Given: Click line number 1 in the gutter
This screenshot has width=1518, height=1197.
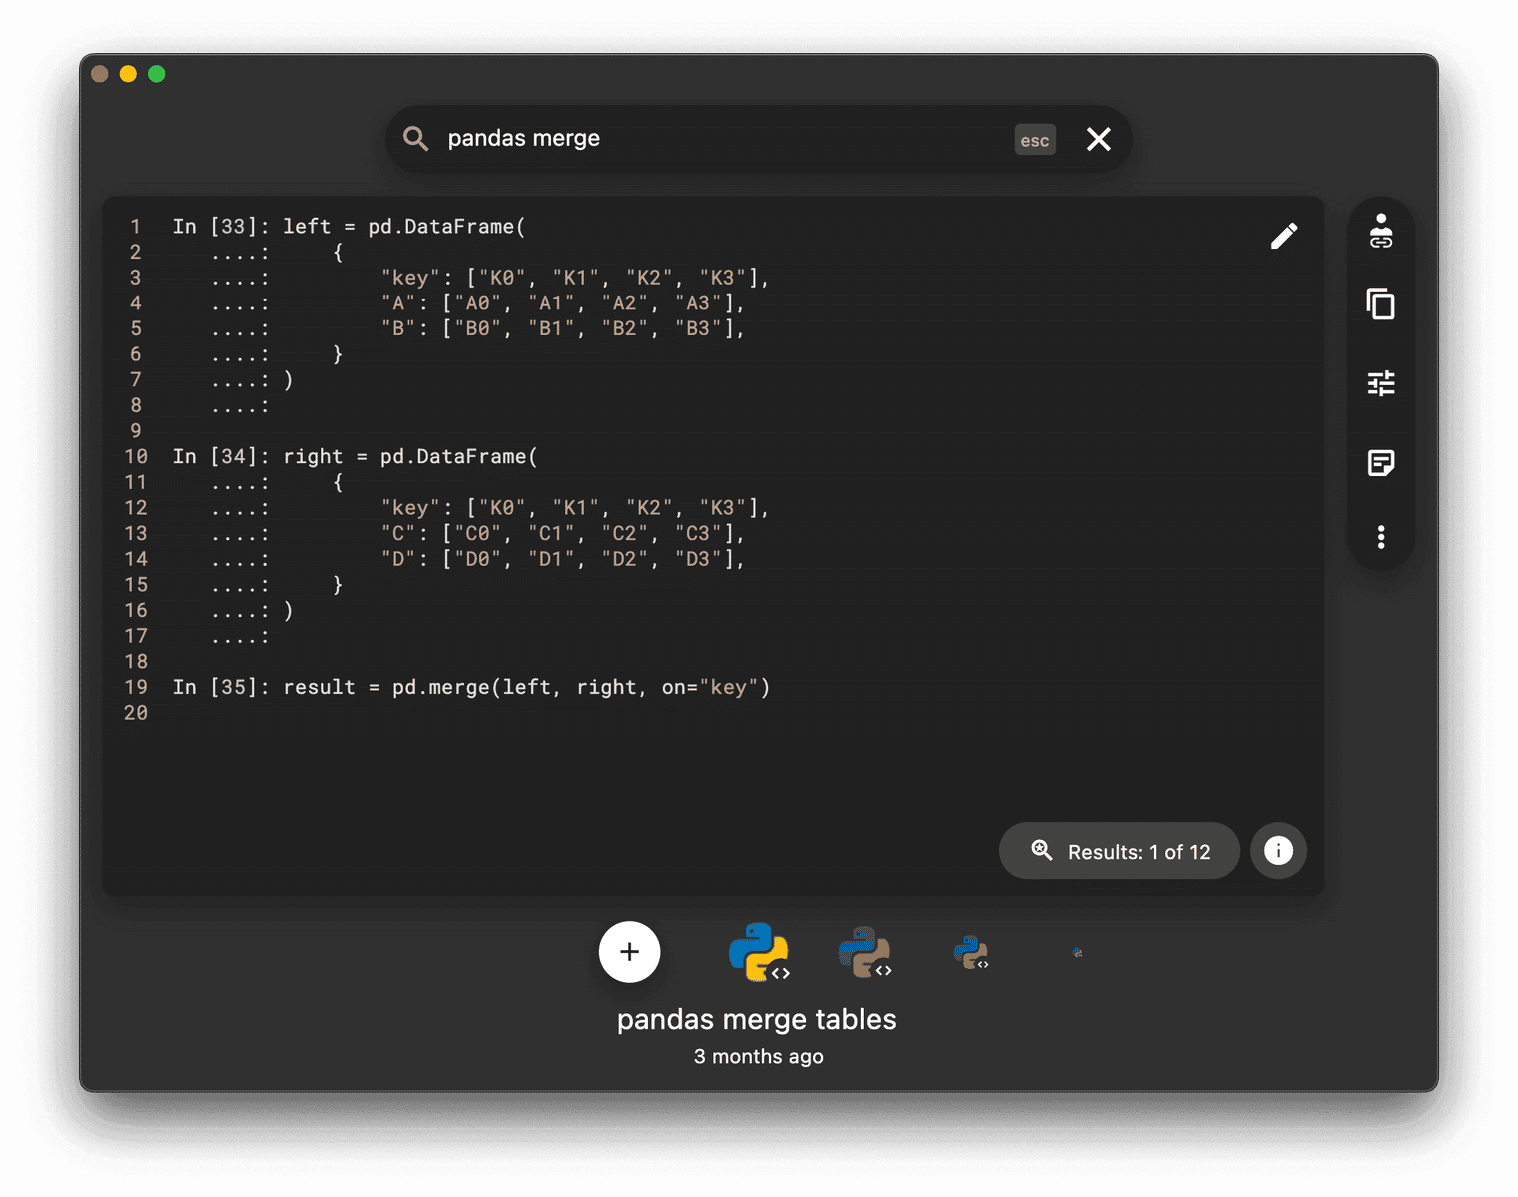Looking at the screenshot, I should [x=136, y=227].
